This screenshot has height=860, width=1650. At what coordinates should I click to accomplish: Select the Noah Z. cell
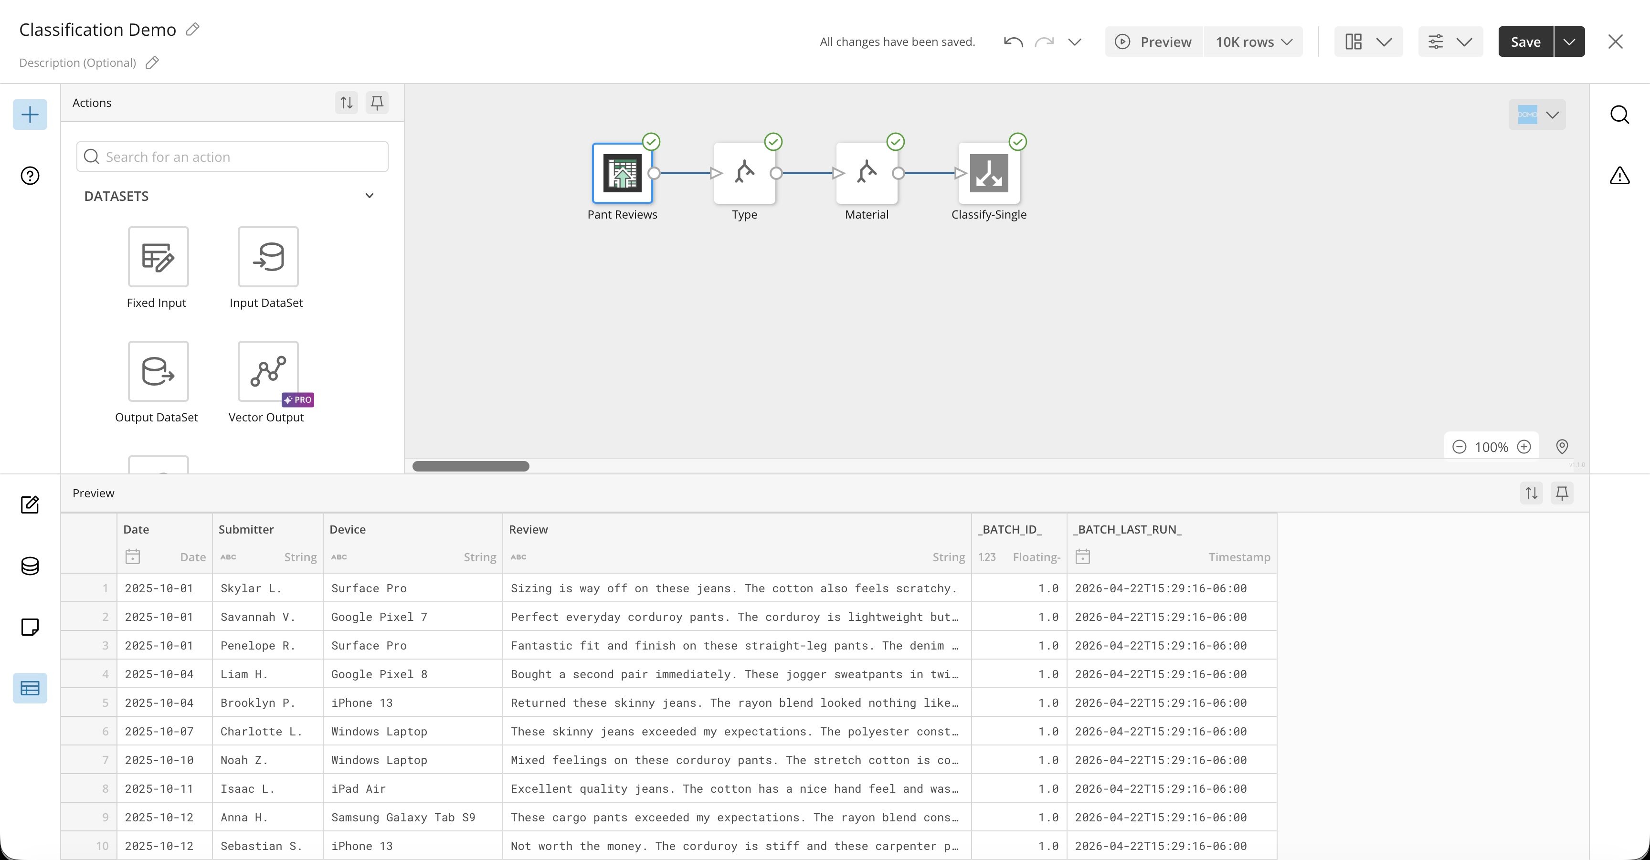[x=268, y=760]
